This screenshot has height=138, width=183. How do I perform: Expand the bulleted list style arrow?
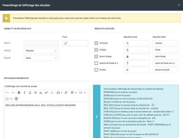[85, 92]
